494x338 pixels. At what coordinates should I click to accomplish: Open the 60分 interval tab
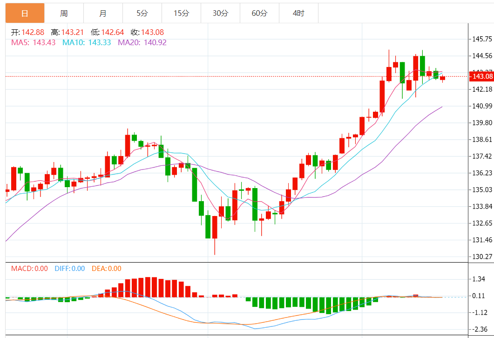[259, 13]
